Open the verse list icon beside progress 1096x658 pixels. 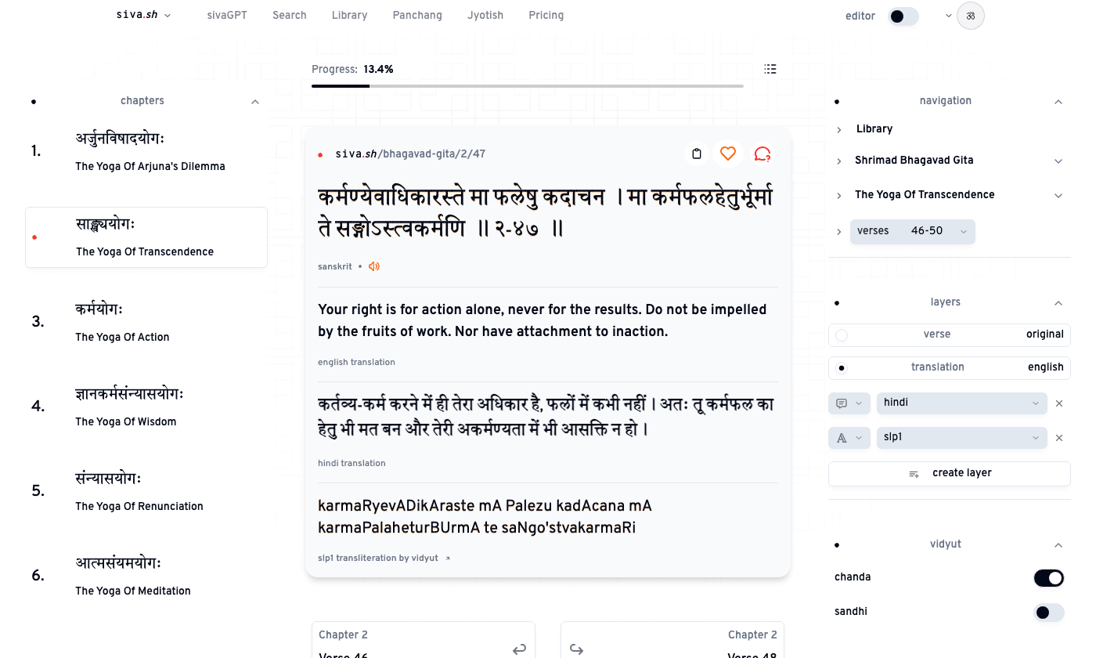[770, 69]
